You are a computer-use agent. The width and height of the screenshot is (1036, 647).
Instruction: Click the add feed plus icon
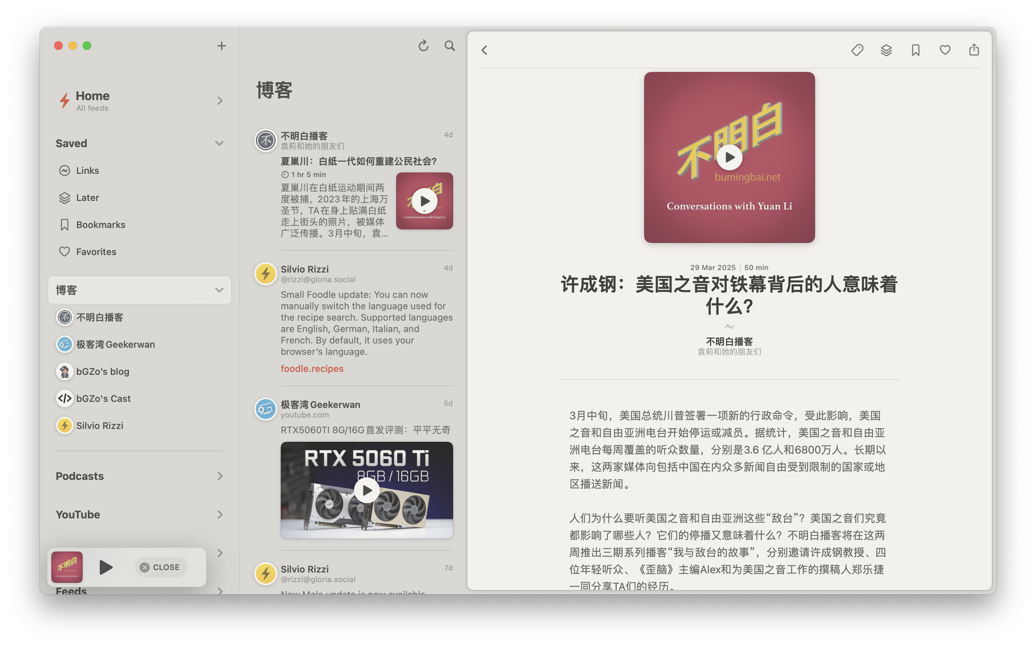(x=221, y=46)
